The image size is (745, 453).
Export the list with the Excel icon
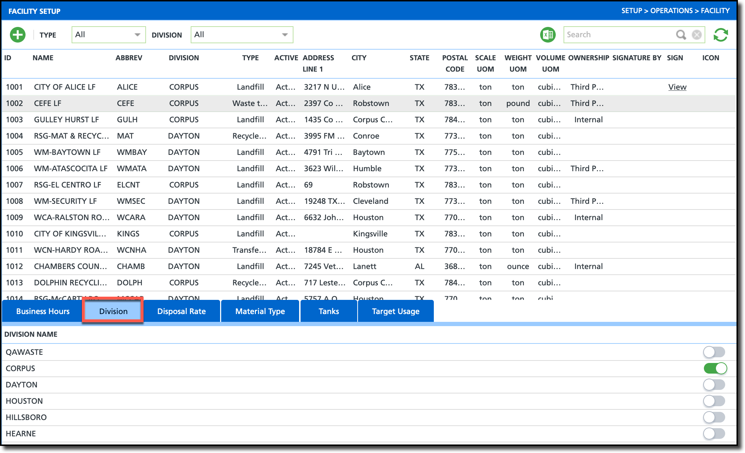(x=548, y=35)
